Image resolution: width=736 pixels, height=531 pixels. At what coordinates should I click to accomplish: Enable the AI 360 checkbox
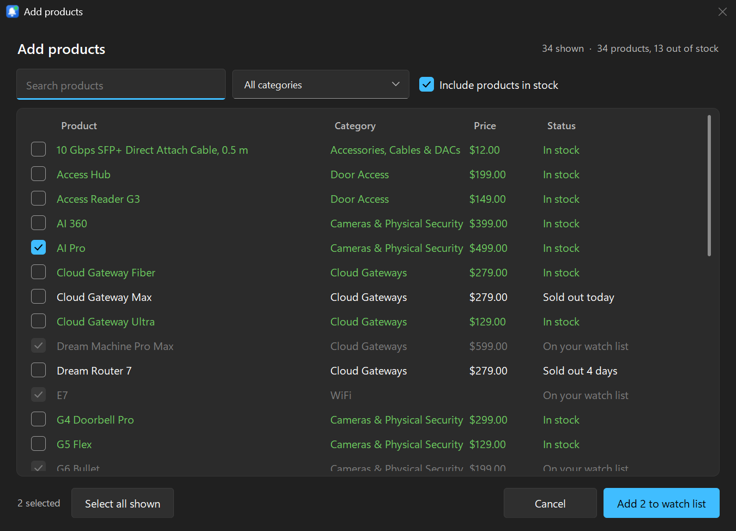[38, 223]
